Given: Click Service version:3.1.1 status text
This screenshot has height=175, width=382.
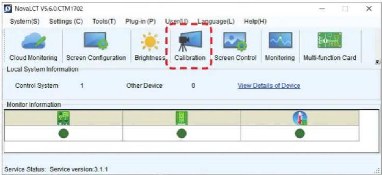Looking at the screenshot, I should coord(79,169).
